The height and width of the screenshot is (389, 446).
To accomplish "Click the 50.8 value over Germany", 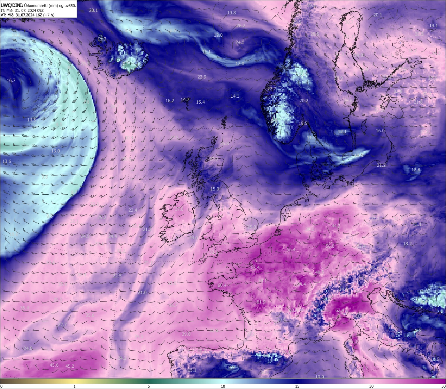I will (x=330, y=246).
